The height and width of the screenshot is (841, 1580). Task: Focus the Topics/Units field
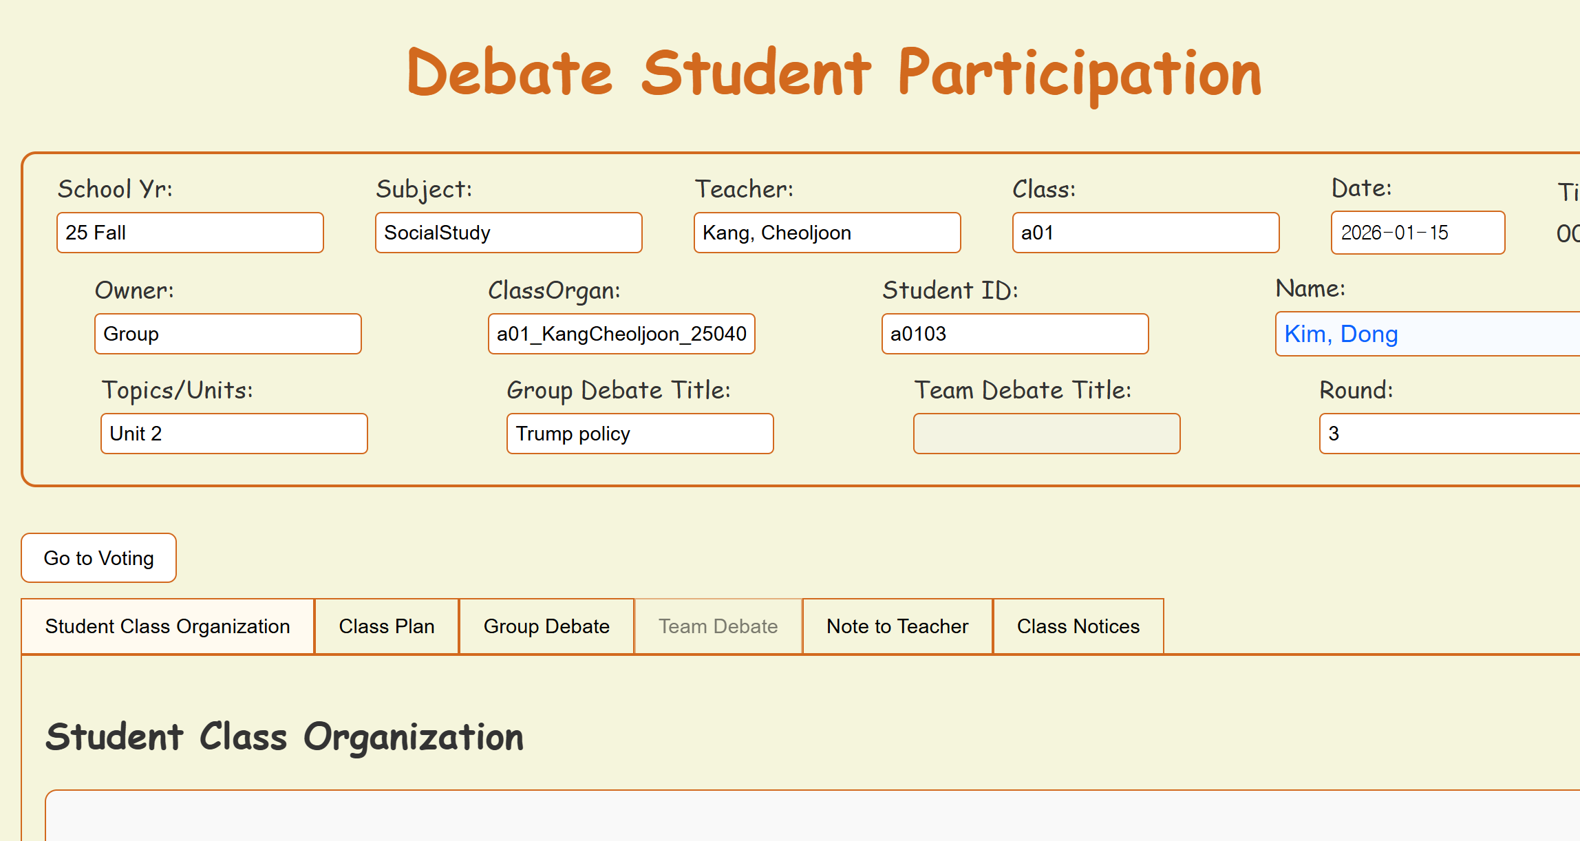(234, 434)
